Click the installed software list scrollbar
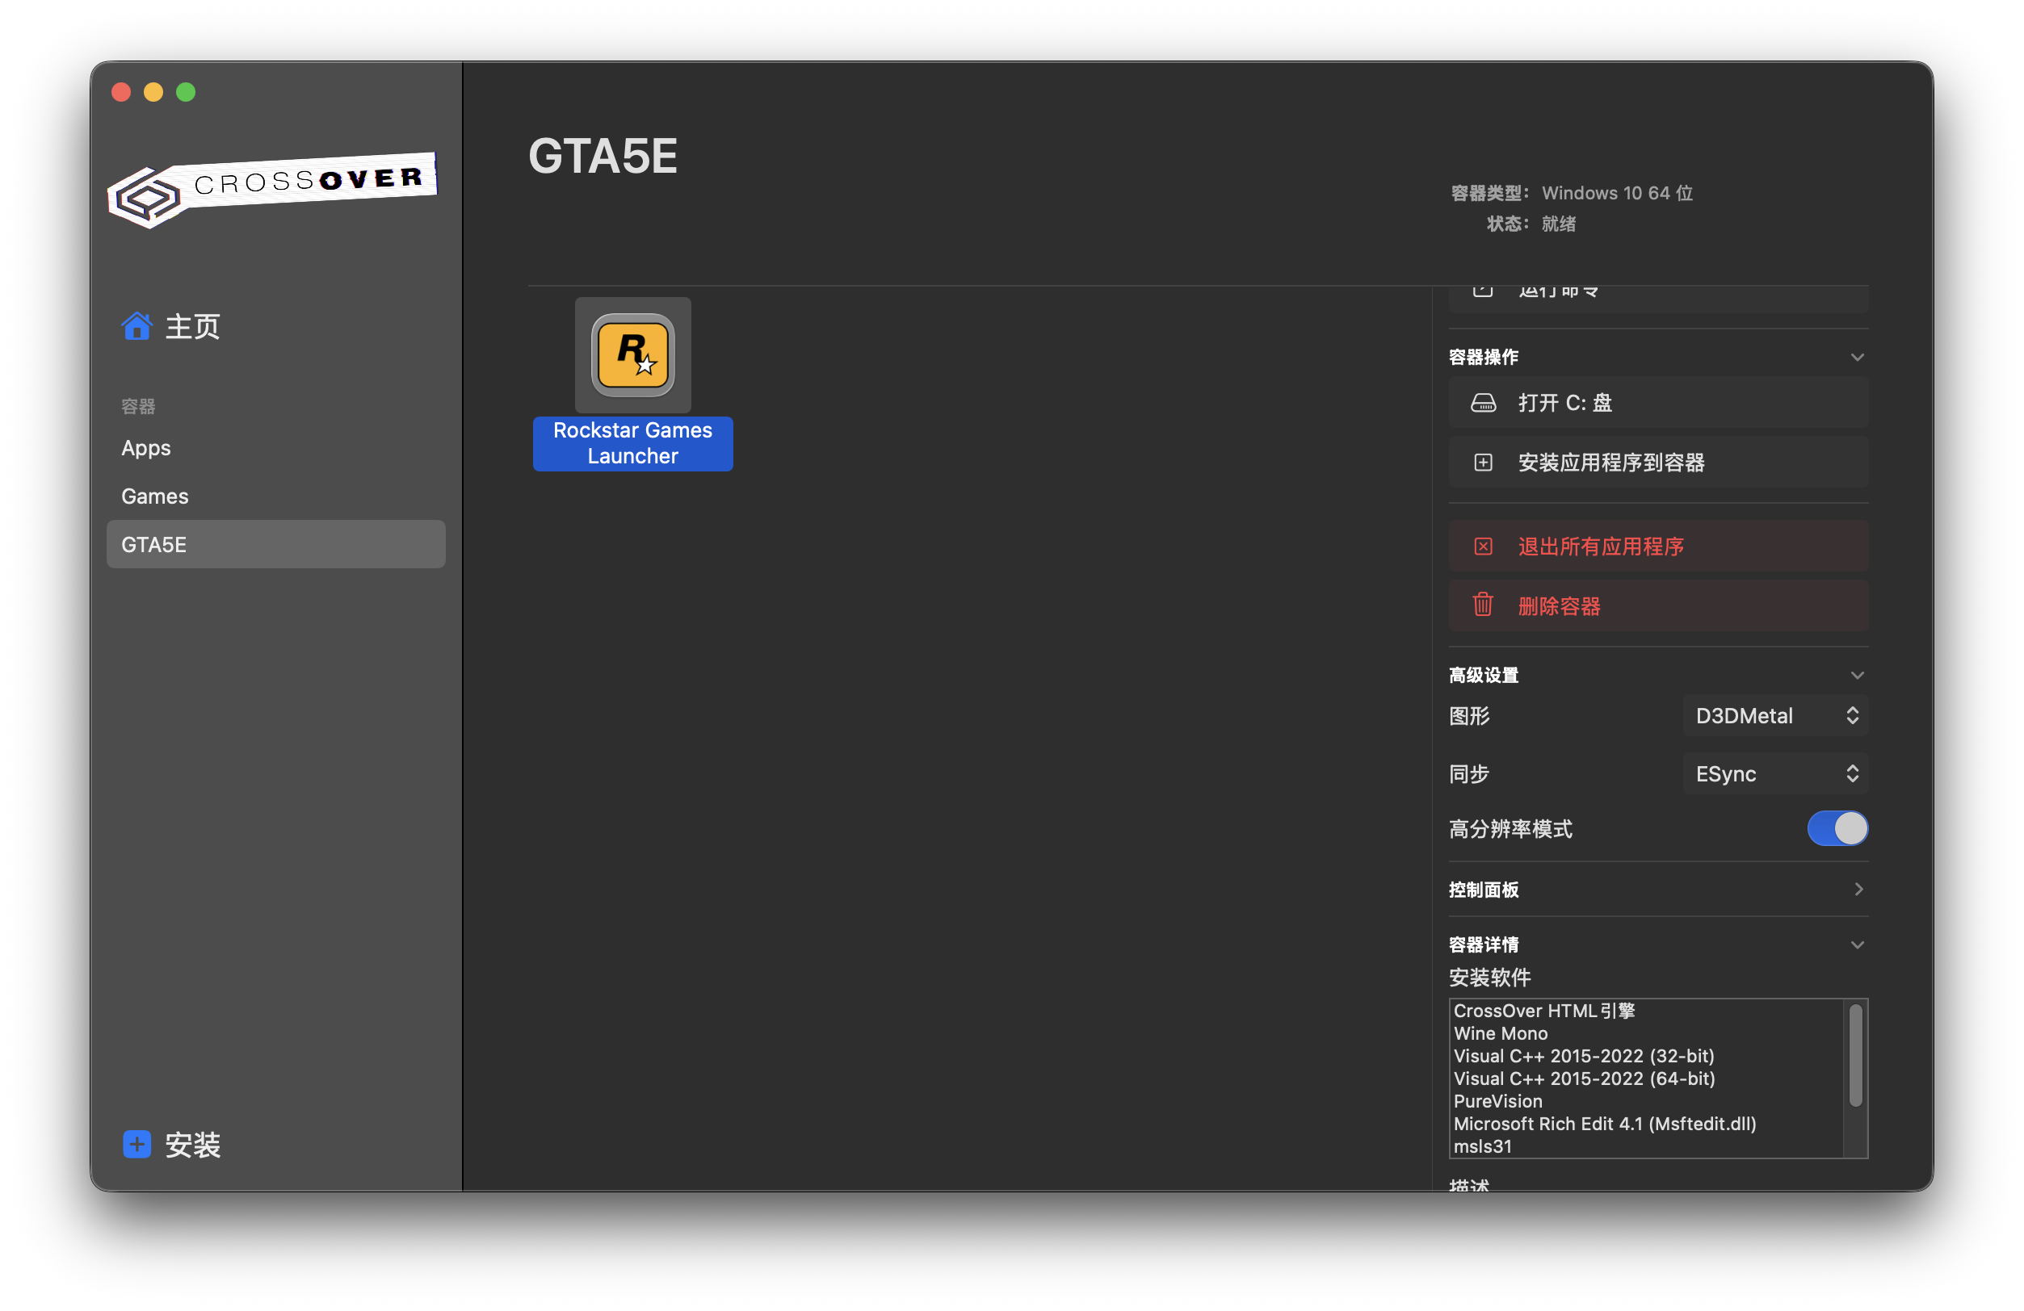 1854,1056
